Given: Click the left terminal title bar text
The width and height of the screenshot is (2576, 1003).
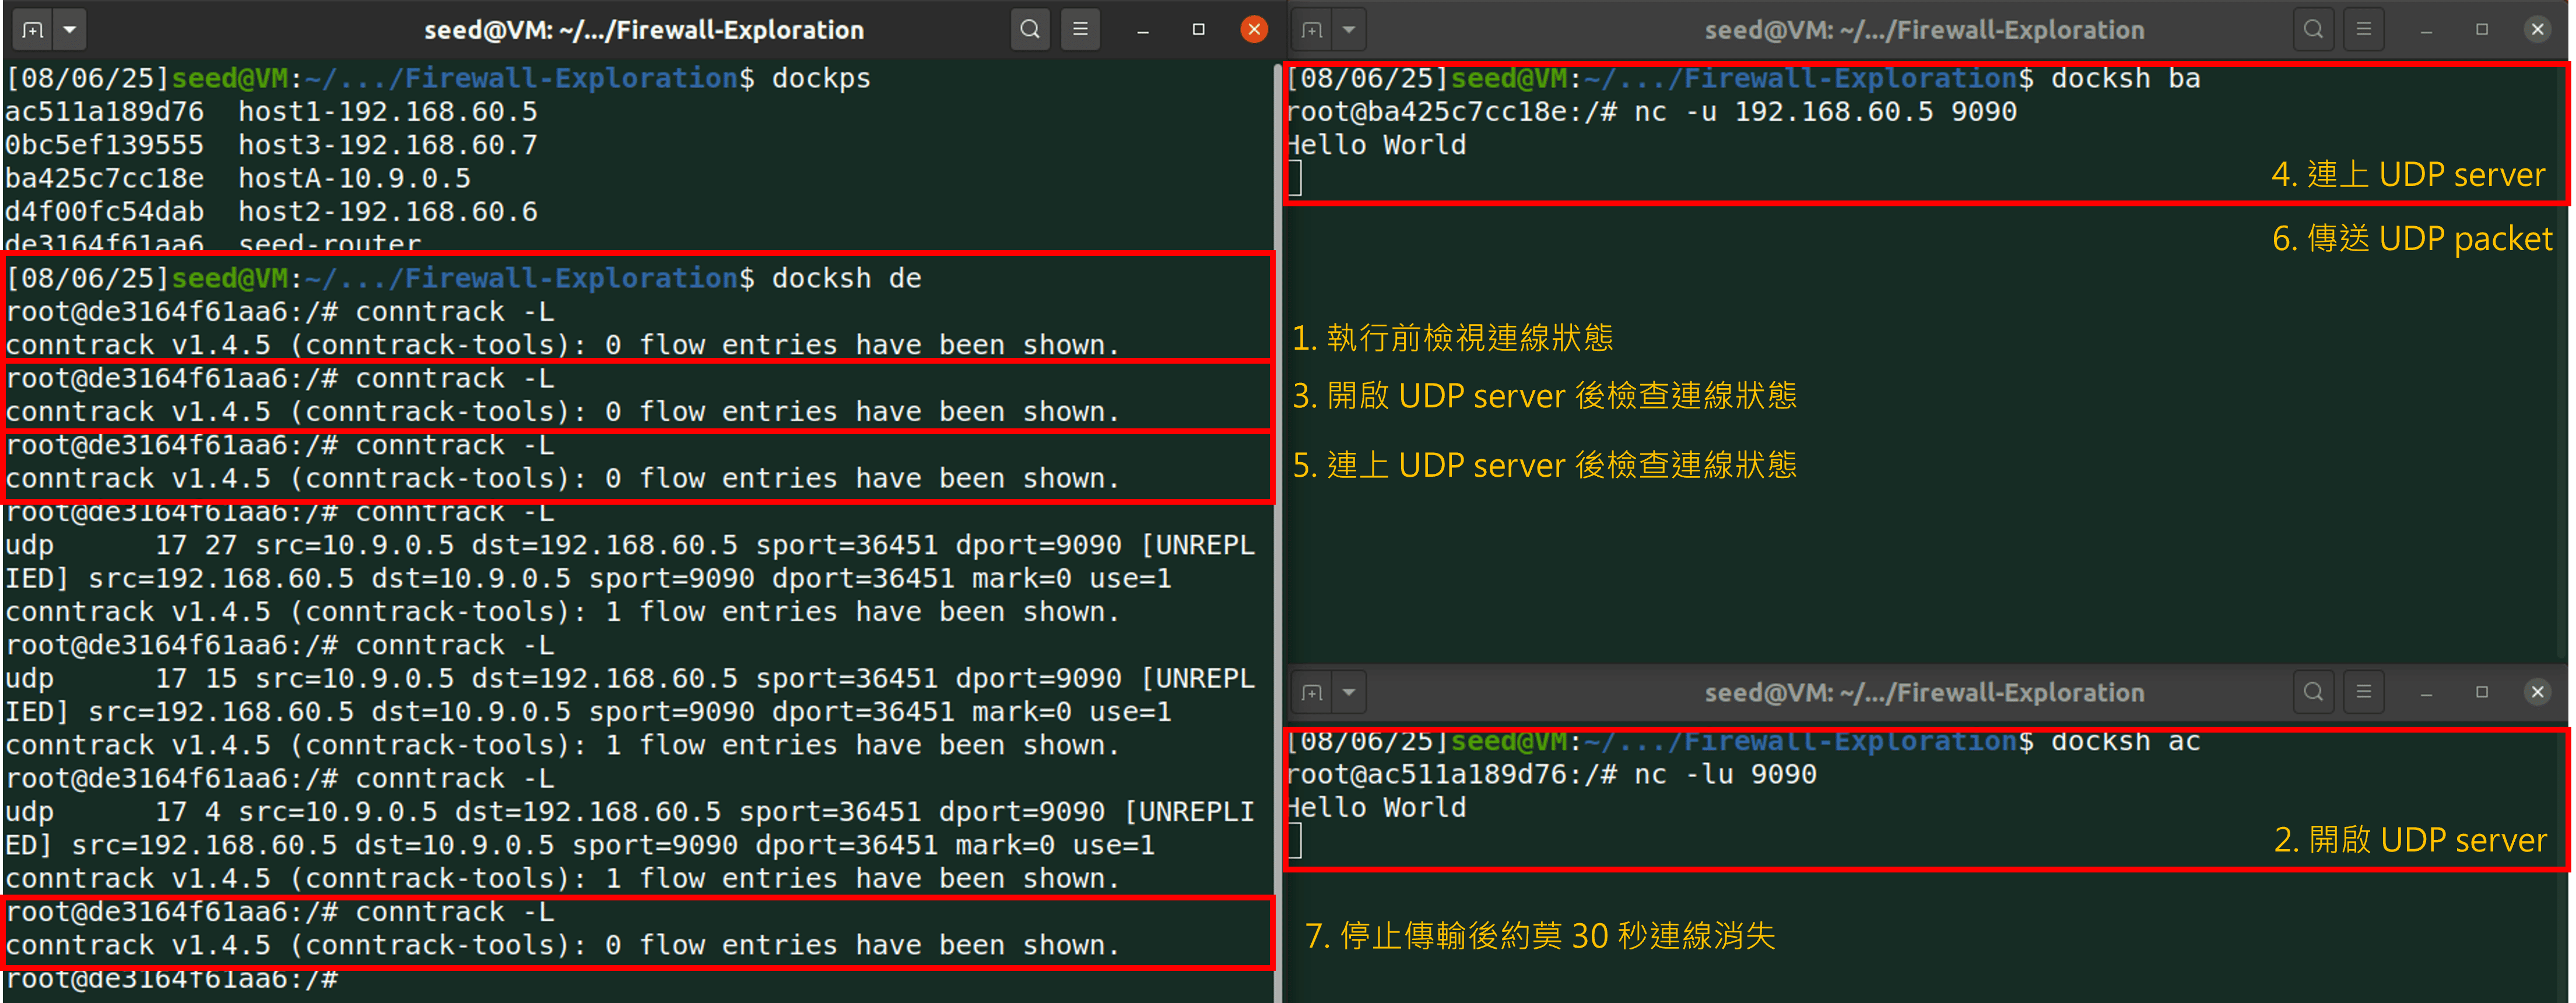Looking at the screenshot, I should [643, 29].
